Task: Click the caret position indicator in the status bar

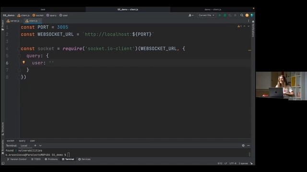Action: tap(220, 163)
